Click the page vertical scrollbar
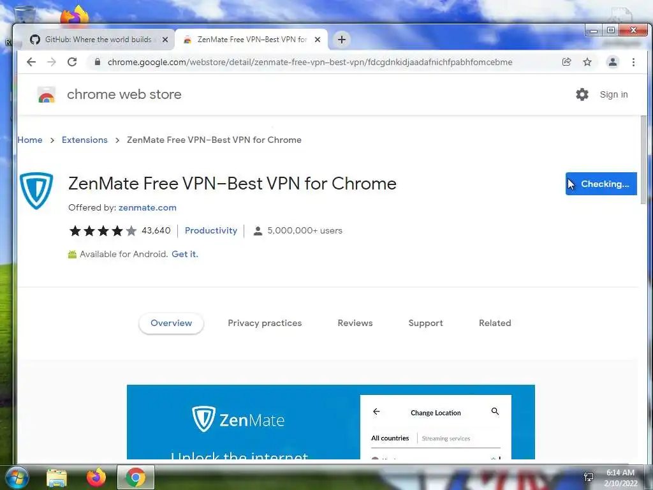Image resolution: width=653 pixels, height=490 pixels. tap(643, 160)
